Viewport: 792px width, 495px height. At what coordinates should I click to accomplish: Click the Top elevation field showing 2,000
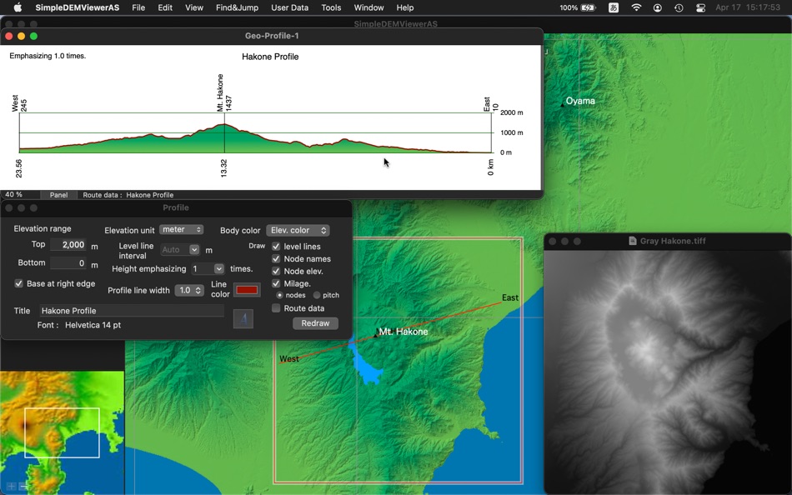click(x=68, y=244)
